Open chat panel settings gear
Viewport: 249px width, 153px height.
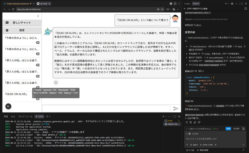point(232,4)
